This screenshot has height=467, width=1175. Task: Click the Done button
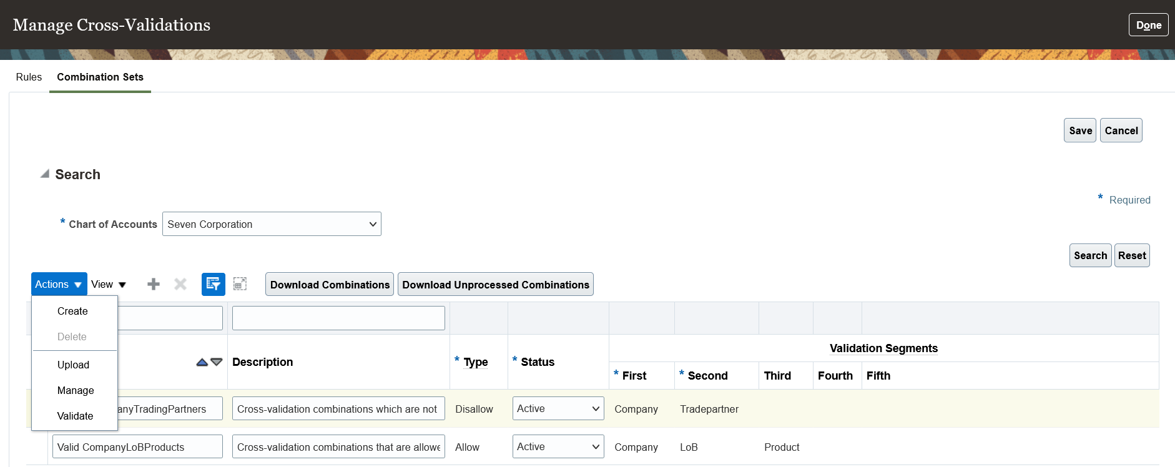tap(1149, 25)
